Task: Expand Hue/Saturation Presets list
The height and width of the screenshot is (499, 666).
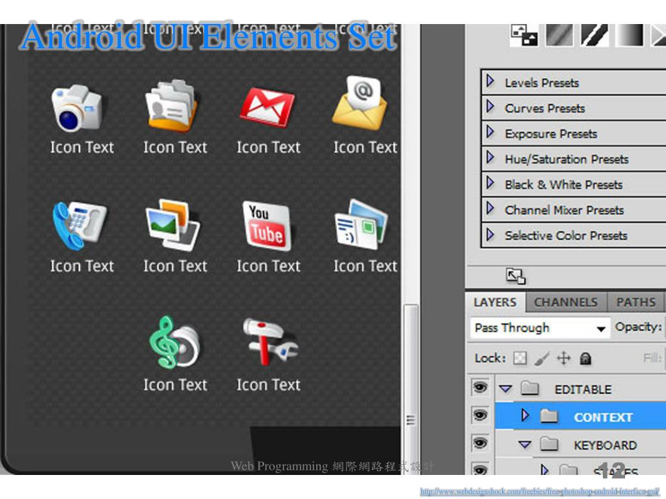Action: 490,157
